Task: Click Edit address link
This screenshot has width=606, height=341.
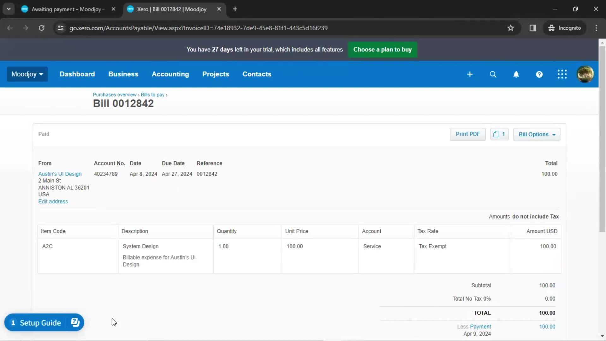Action: click(53, 201)
